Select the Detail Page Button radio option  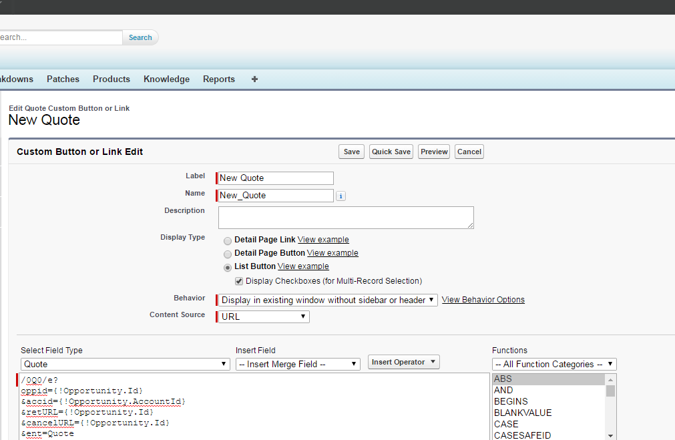(228, 254)
